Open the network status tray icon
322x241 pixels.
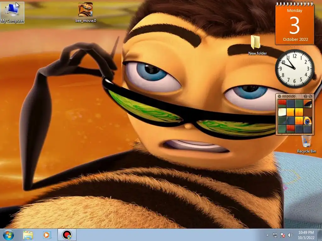pyautogui.click(x=275, y=235)
